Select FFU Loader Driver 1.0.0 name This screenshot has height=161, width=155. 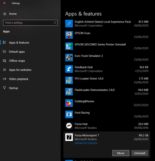(x=89, y=79)
